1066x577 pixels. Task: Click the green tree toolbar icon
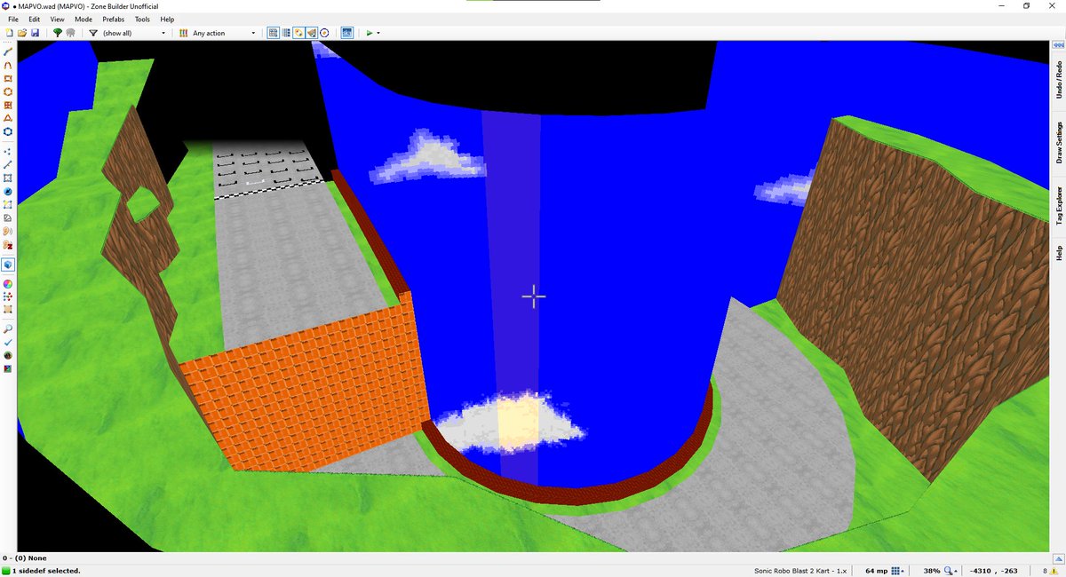click(x=58, y=33)
